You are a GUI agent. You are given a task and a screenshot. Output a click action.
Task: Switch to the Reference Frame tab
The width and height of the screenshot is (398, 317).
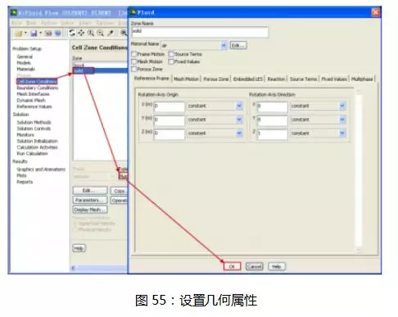[152, 79]
